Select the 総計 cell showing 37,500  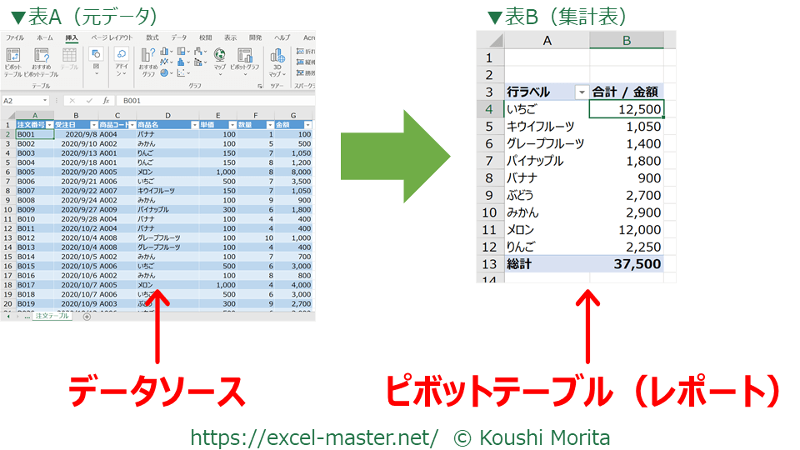[627, 264]
